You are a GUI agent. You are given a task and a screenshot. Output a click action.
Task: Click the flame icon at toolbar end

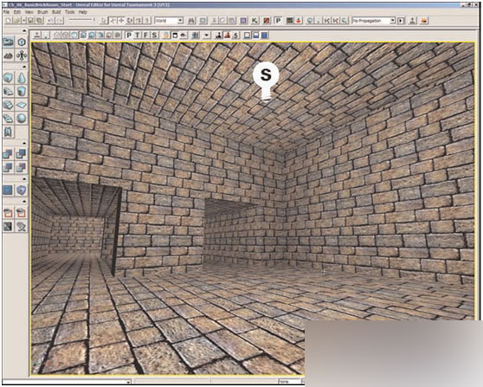(424, 20)
